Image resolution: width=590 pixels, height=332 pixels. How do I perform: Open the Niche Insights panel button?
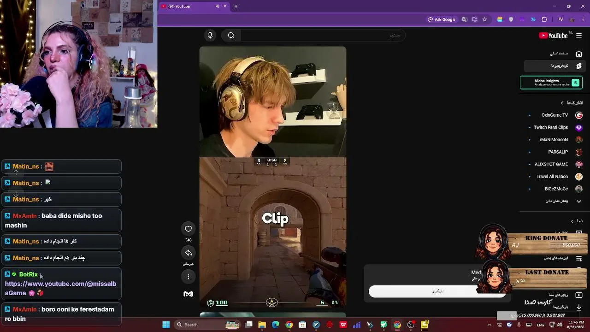coord(551,83)
